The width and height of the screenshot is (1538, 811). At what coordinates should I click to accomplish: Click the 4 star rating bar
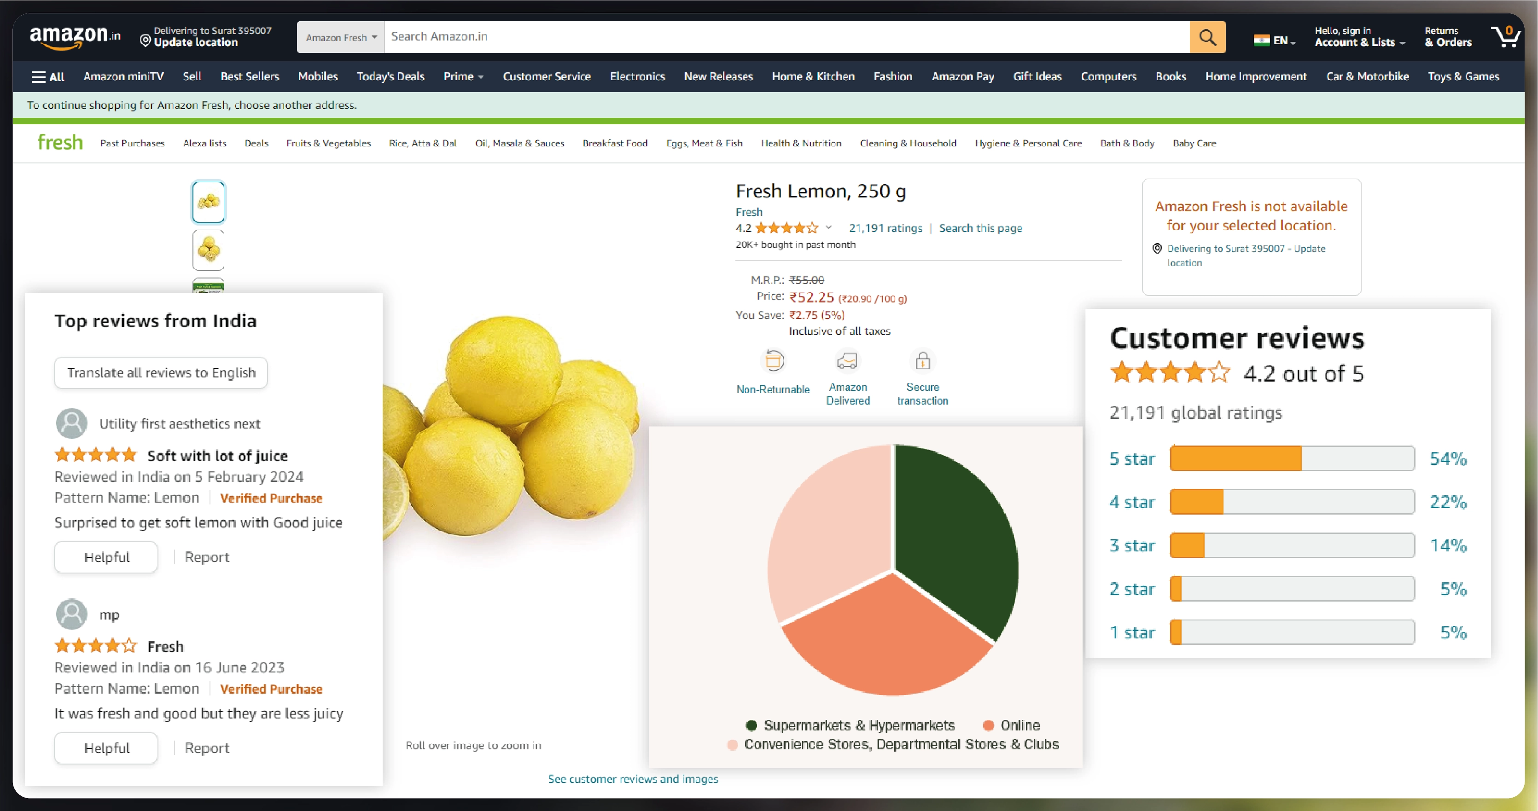(1292, 502)
